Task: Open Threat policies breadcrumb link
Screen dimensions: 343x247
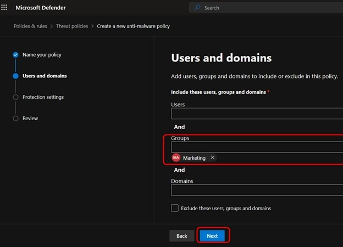Action: 71,26
